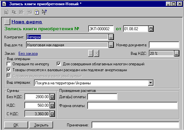184x130 pixels.
Task: Click the record number field ЗКП-000002
Action: point(101,29)
